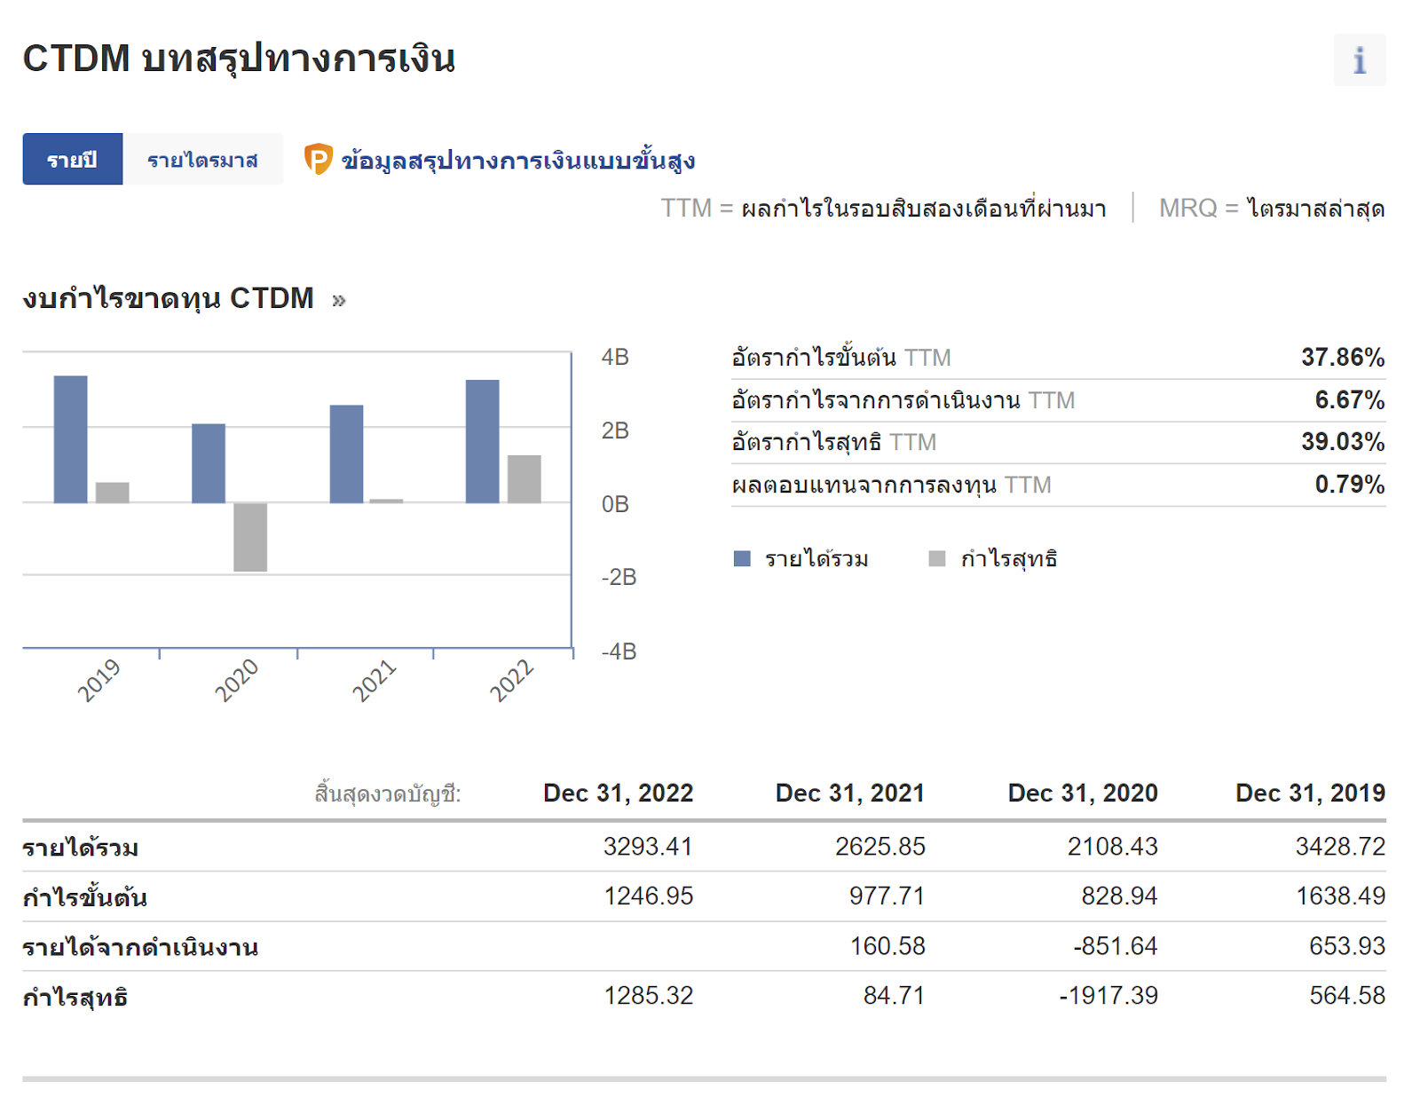Viewport: 1420px width, 1113px height.
Task: Toggle กำไรสุทธิ series via legend label
Action: pos(1009,559)
